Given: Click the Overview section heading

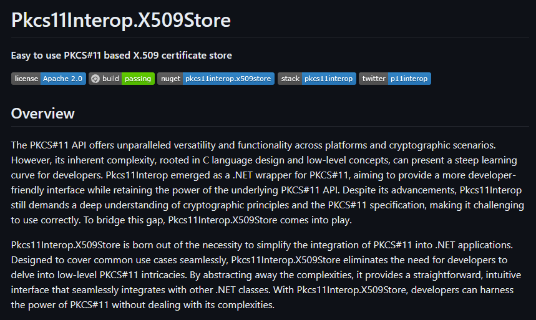Looking at the screenshot, I should [x=42, y=114].
